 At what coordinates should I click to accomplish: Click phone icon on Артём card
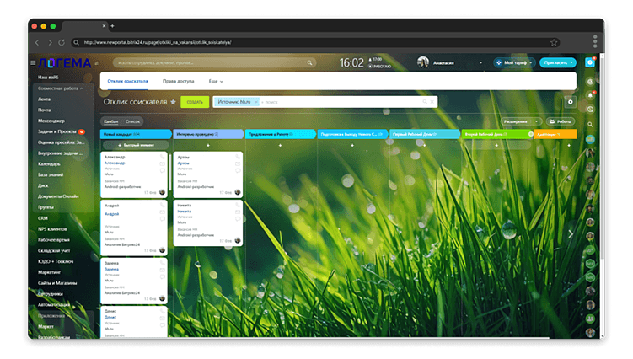pos(238,157)
